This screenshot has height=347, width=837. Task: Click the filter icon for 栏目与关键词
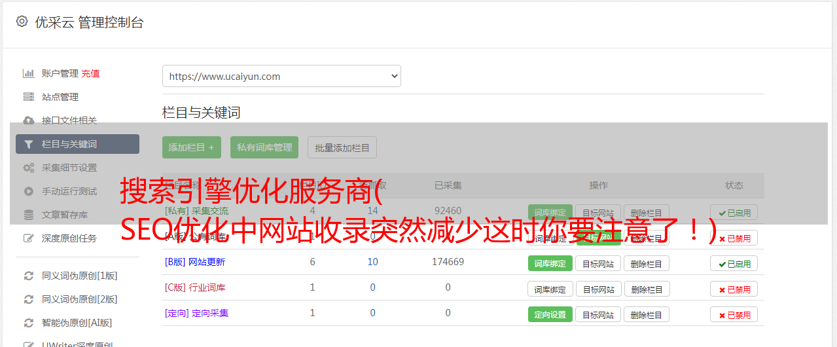click(x=29, y=144)
